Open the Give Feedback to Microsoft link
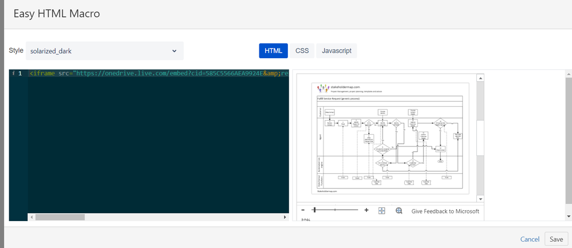The image size is (572, 248). pyautogui.click(x=445, y=211)
